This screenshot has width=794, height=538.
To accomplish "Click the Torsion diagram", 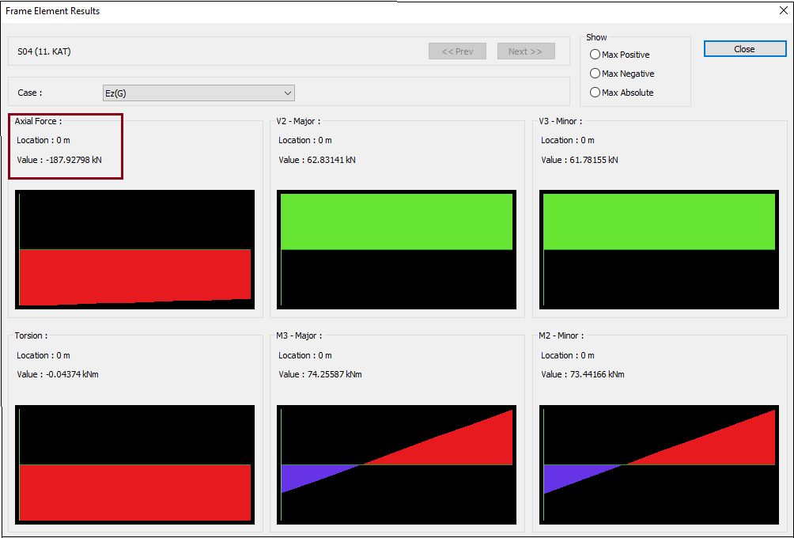I will tap(134, 464).
